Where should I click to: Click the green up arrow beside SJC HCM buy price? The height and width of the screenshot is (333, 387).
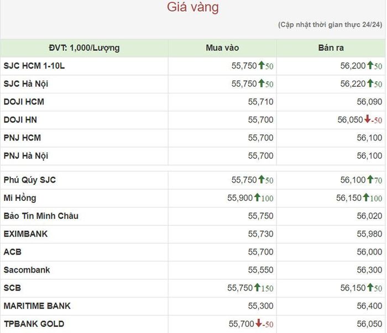click(x=262, y=65)
